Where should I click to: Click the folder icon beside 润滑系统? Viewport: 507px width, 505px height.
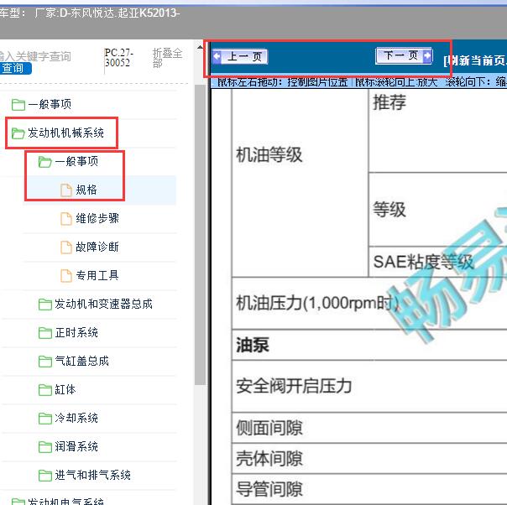pyautogui.click(x=45, y=446)
